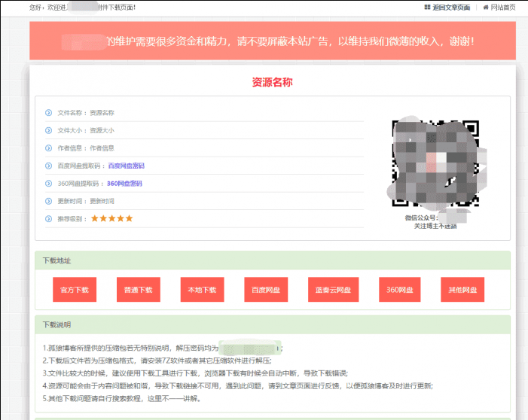
Task: Click the arrow icon next to 推荐级别
Action: coord(48,219)
